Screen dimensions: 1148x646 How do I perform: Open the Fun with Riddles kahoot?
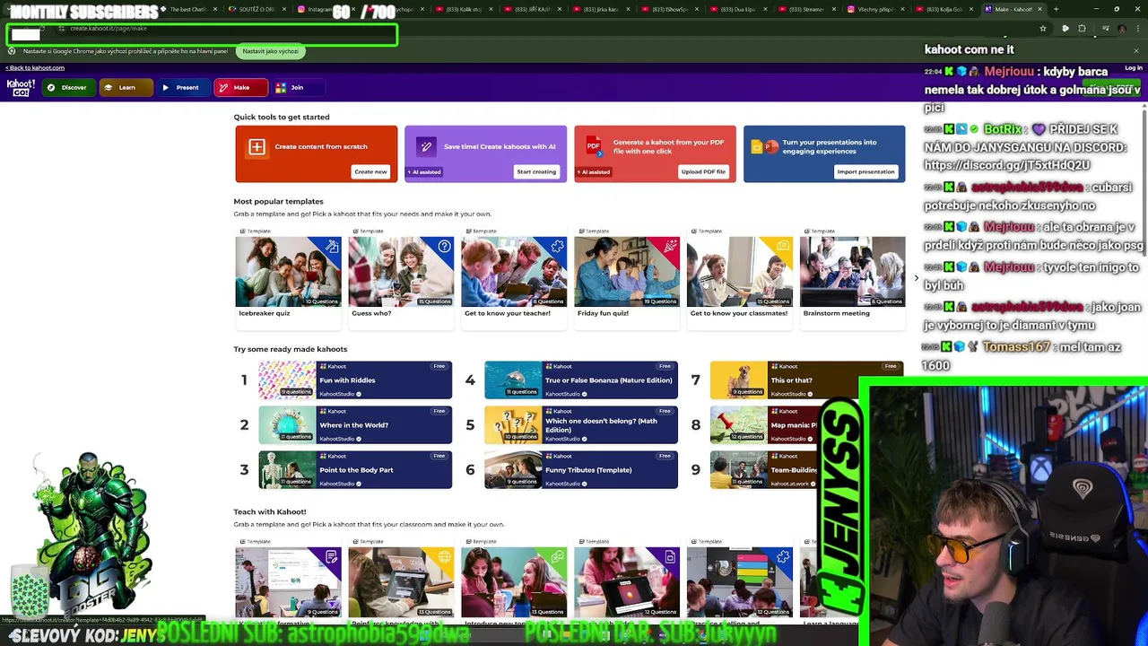click(x=355, y=380)
